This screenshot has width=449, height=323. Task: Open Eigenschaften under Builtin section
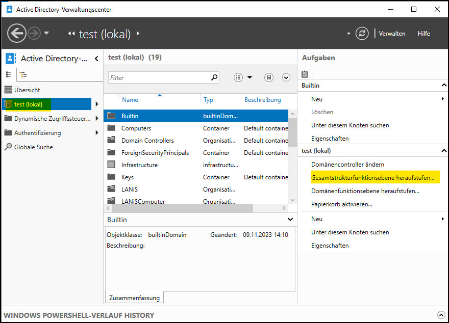click(330, 139)
